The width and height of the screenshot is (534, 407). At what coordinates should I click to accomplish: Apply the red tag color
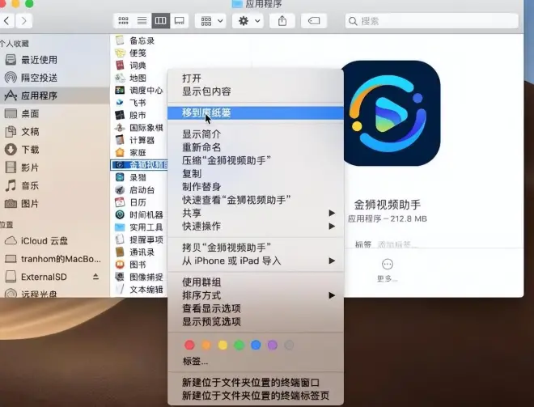189,346
